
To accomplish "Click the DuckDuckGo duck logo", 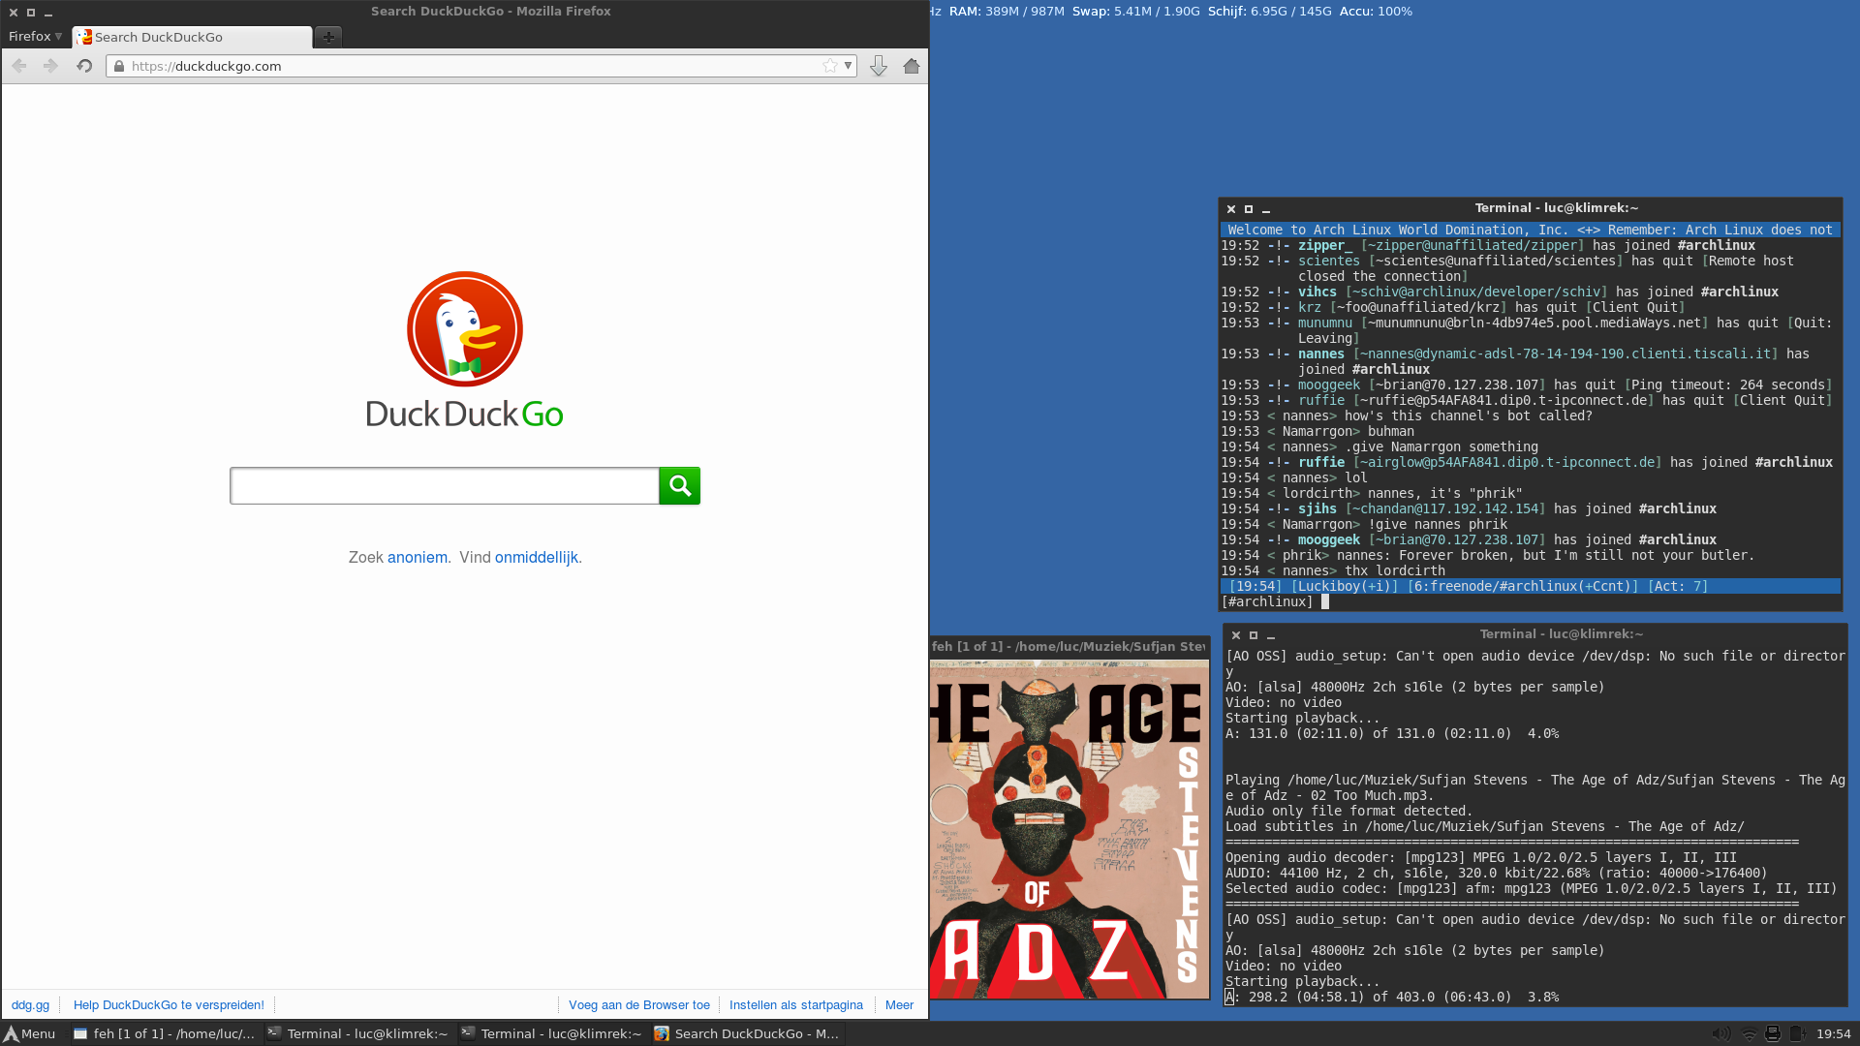I will 465,329.
